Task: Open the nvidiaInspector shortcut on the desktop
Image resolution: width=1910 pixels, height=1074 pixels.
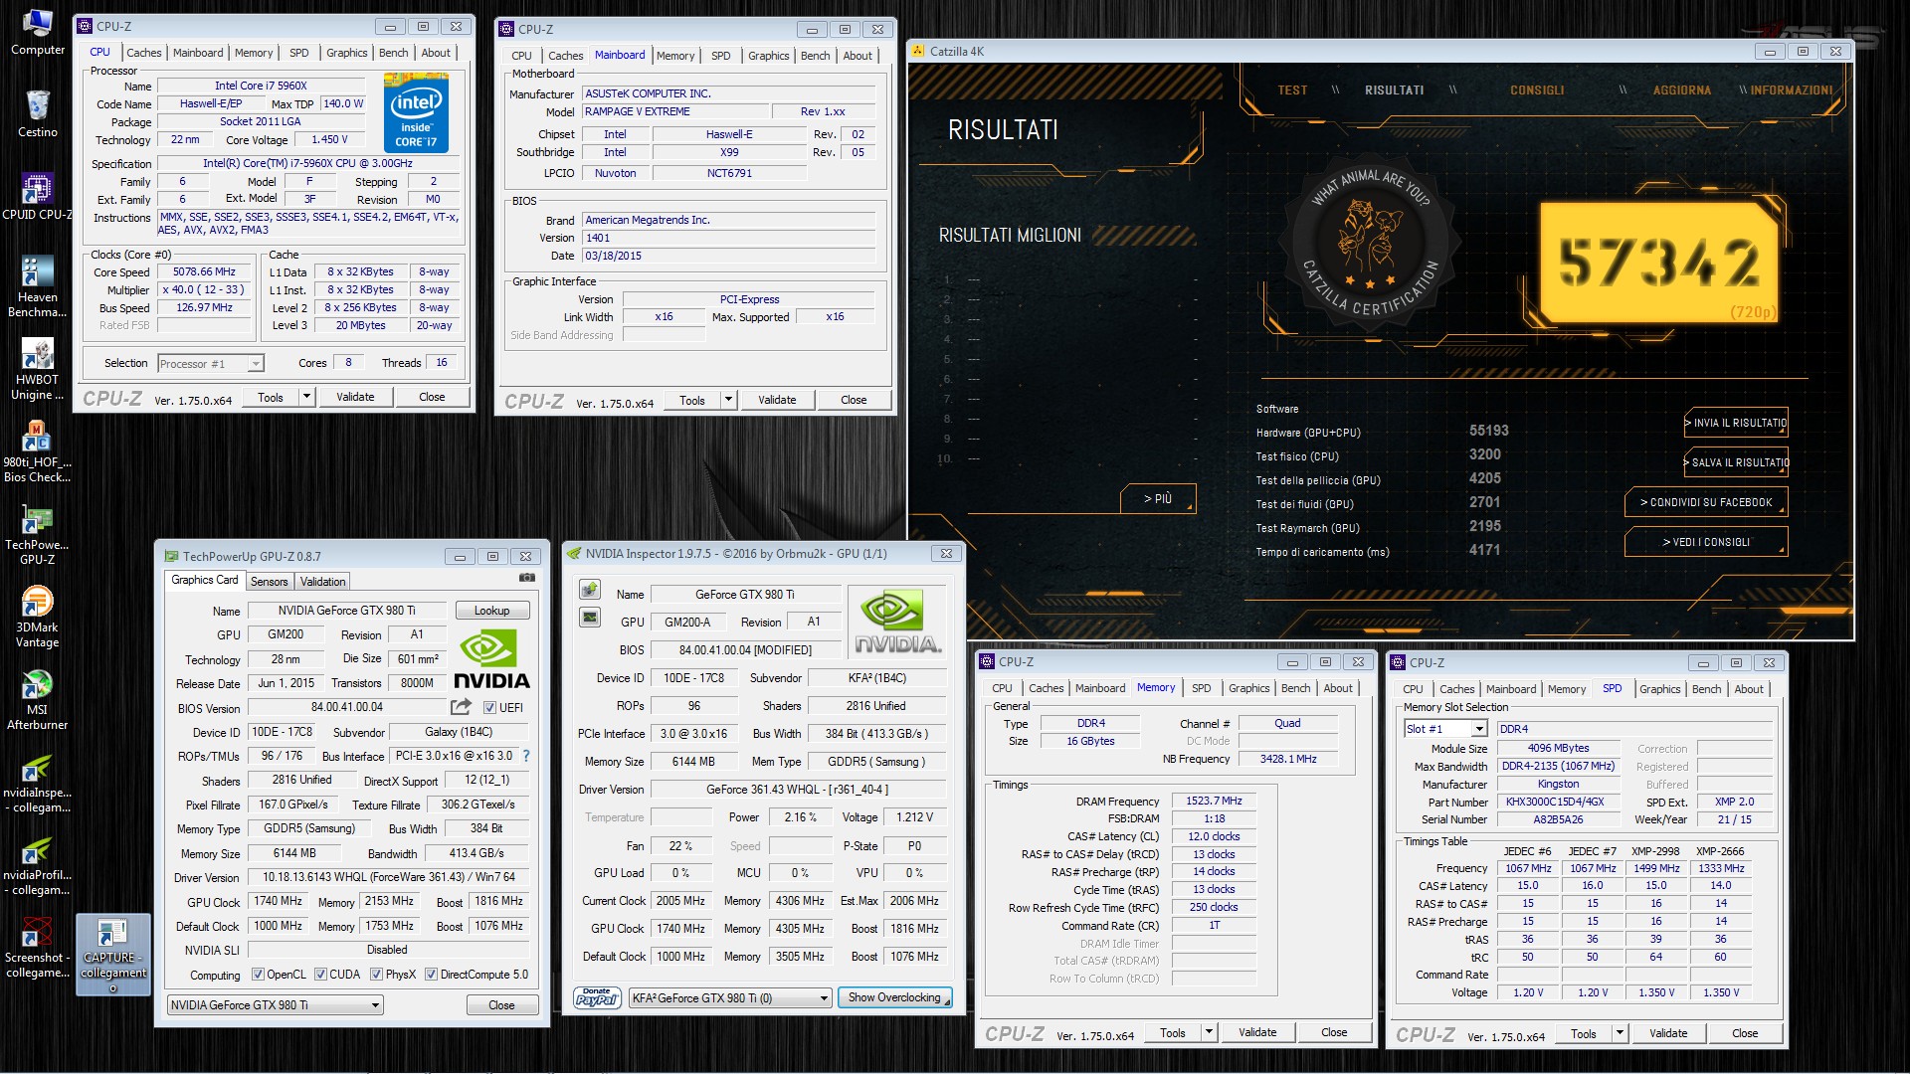Action: 37,782
